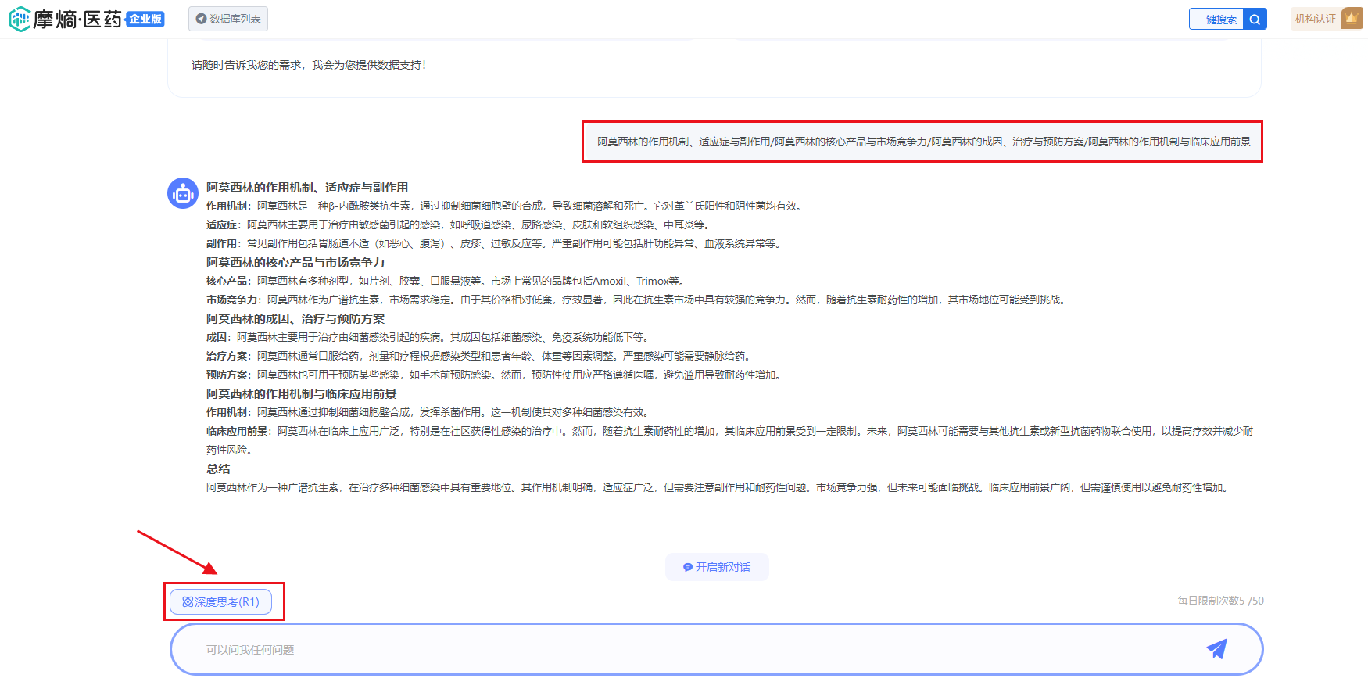Screen dimensions: 1368x689
Task: Click the 临床应用前景 line
Action: click(x=729, y=440)
